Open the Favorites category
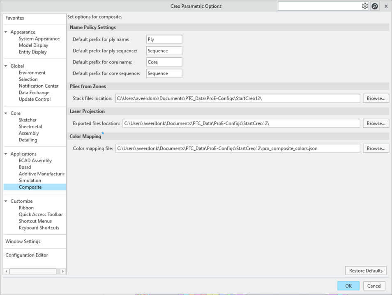This screenshot has height=295, width=392. point(15,18)
